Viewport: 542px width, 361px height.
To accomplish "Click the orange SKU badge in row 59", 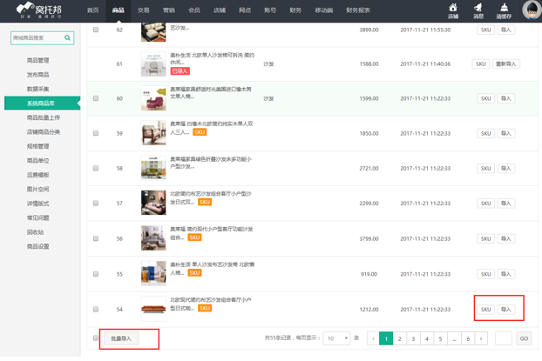I will click(x=200, y=132).
